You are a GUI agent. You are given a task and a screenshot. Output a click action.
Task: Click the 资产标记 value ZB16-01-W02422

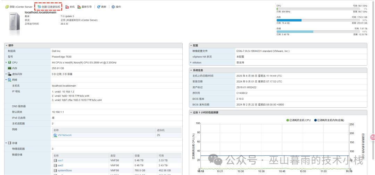tap(245, 87)
